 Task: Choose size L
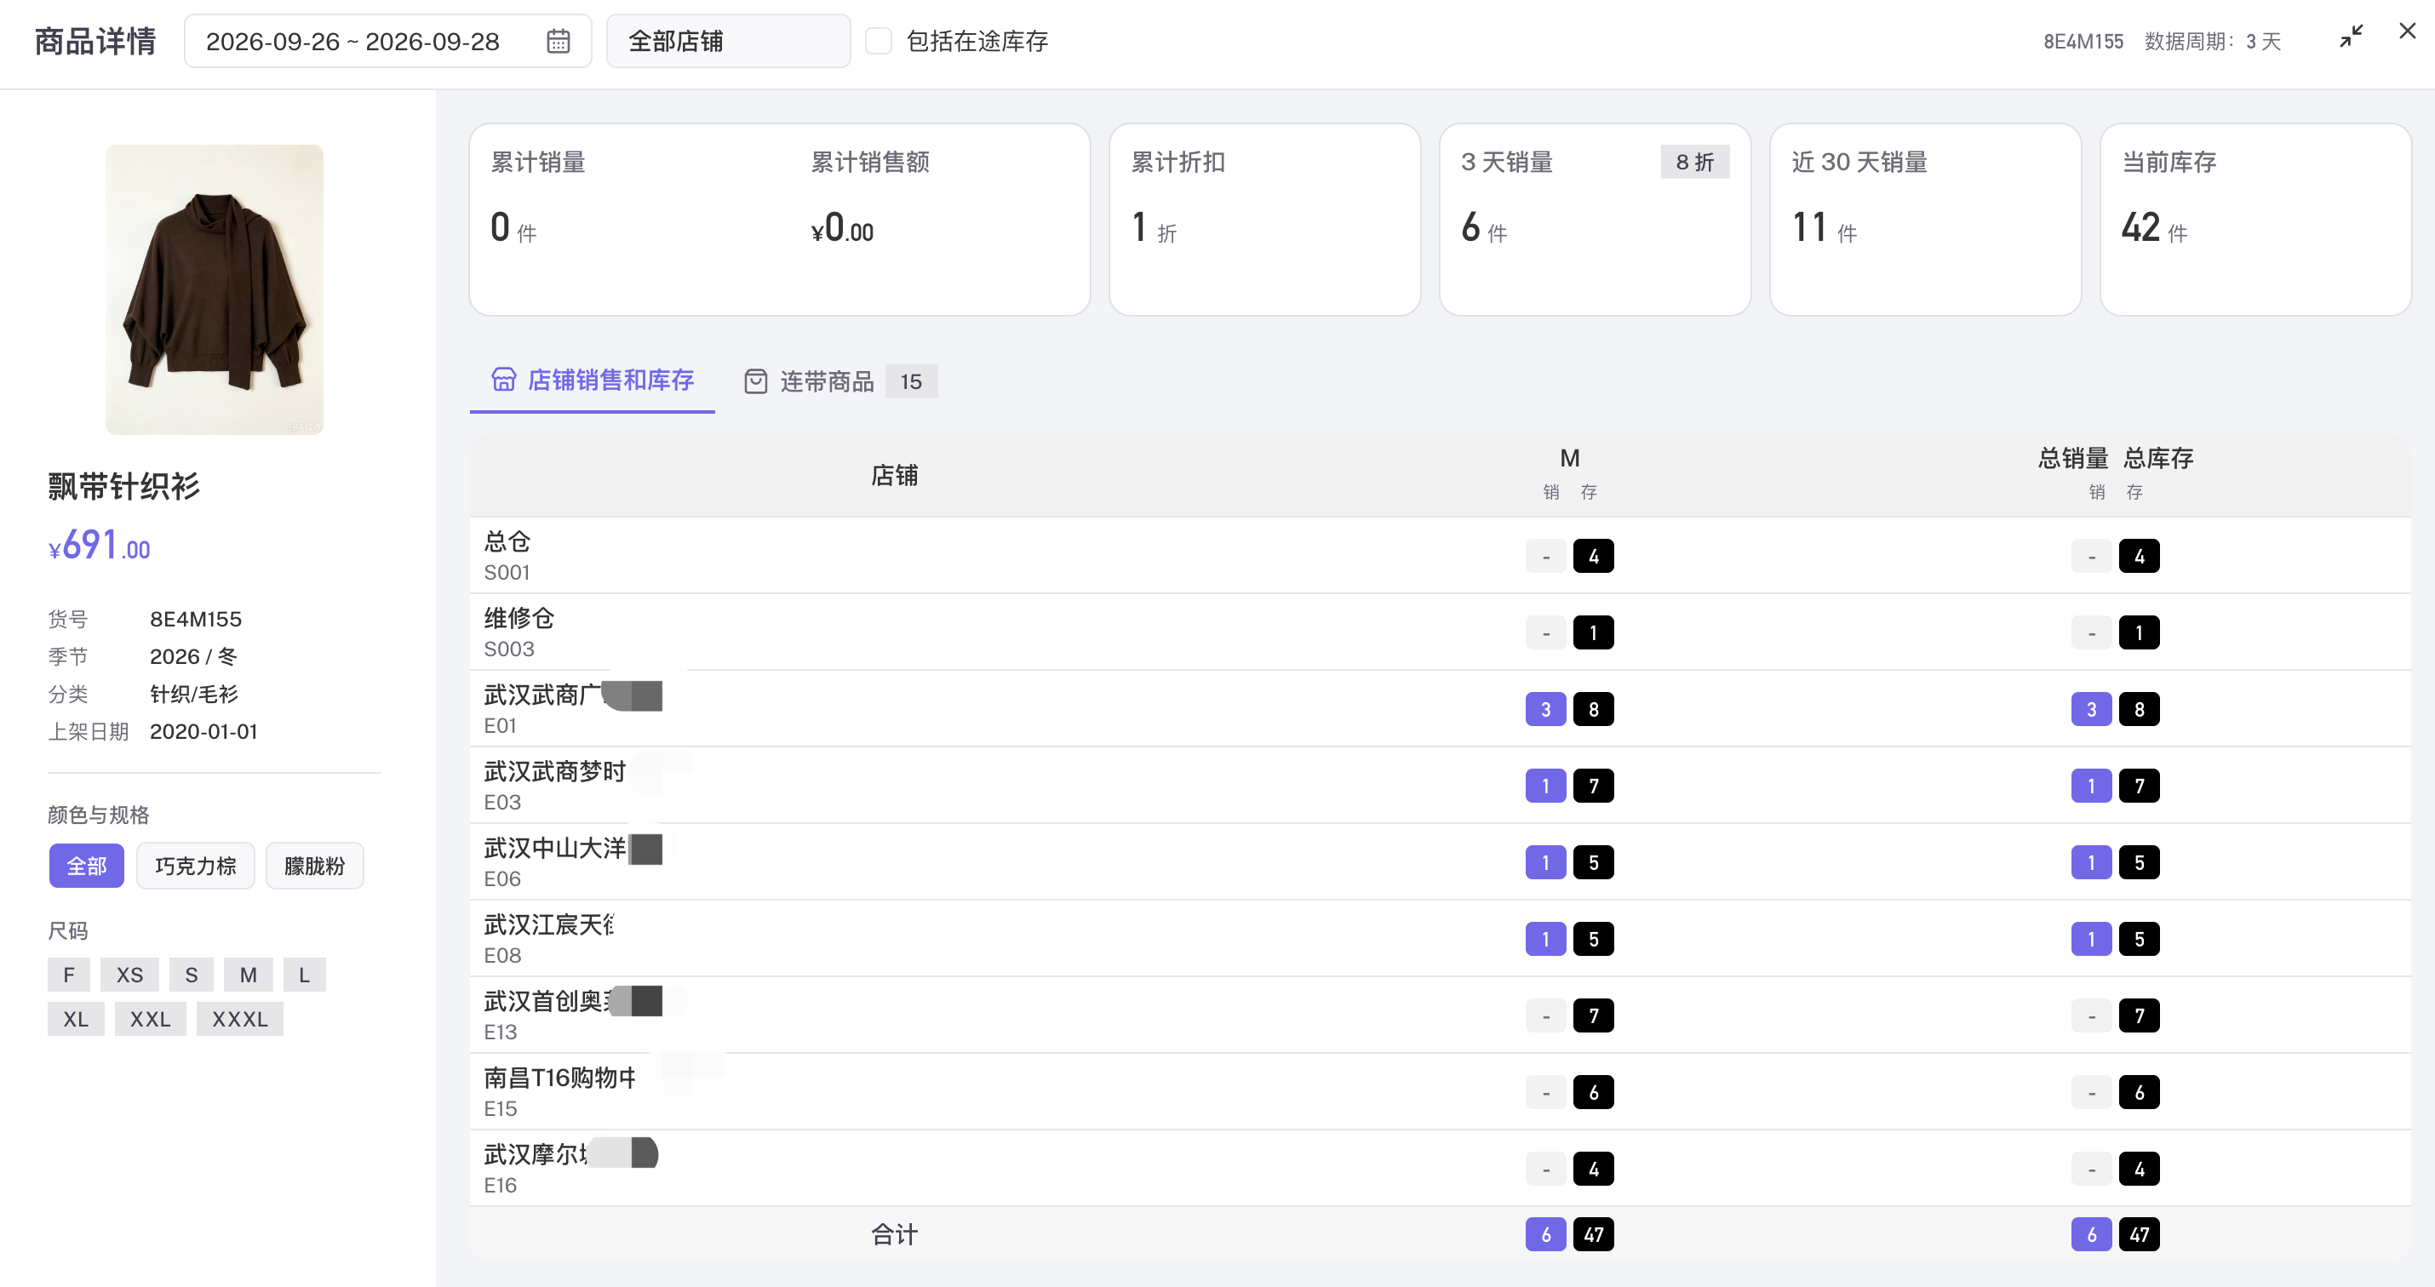(305, 975)
